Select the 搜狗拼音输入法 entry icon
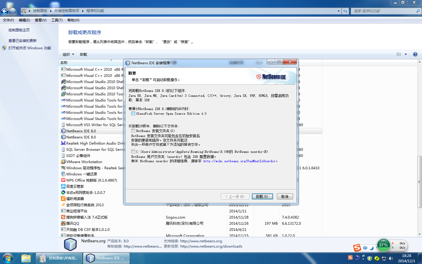The width and height of the screenshot is (422, 264). [63, 217]
